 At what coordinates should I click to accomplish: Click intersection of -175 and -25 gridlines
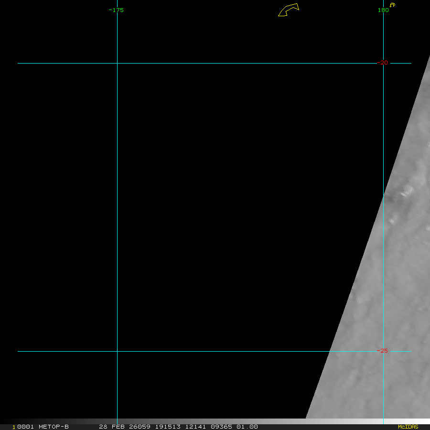(117, 351)
